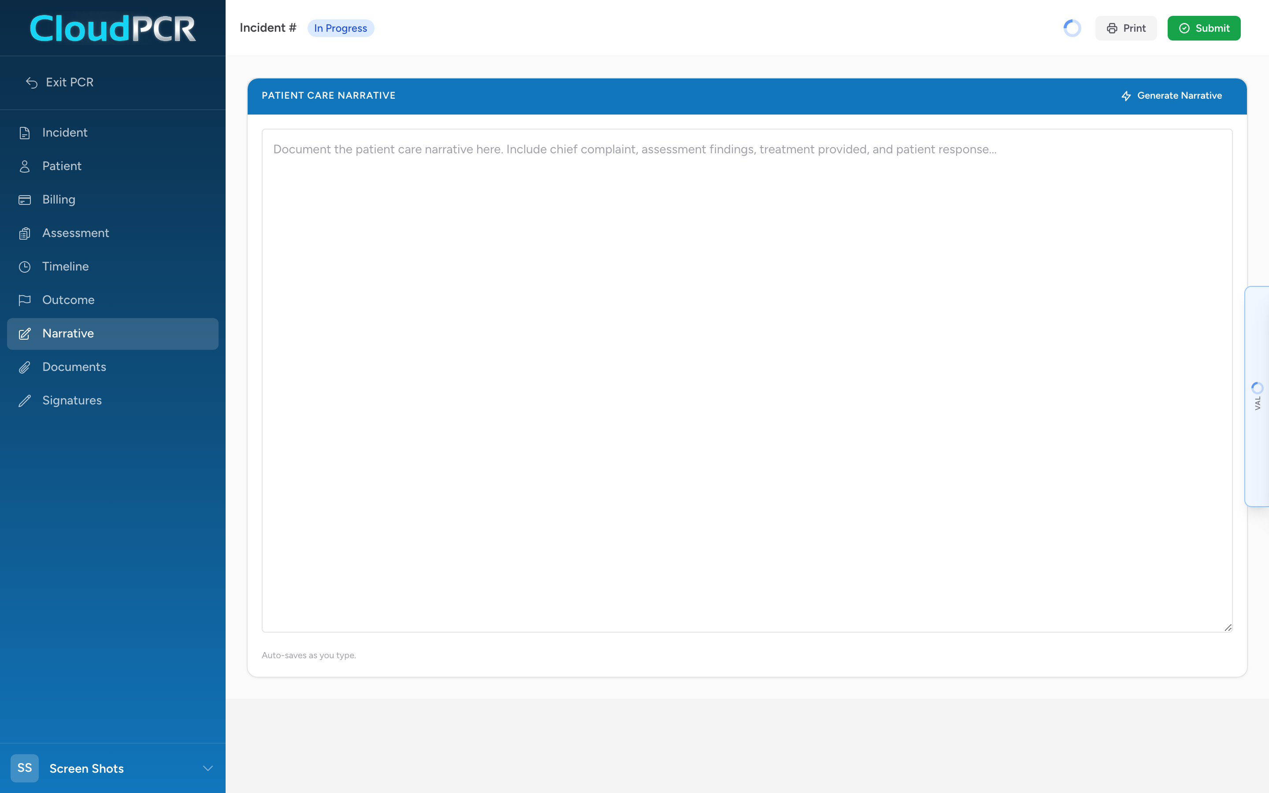
Task: Click the loading spinner near Print
Action: (x=1072, y=28)
